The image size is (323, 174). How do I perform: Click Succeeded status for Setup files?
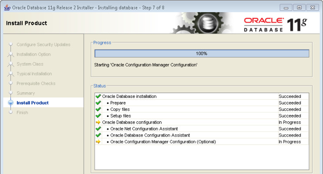click(290, 116)
